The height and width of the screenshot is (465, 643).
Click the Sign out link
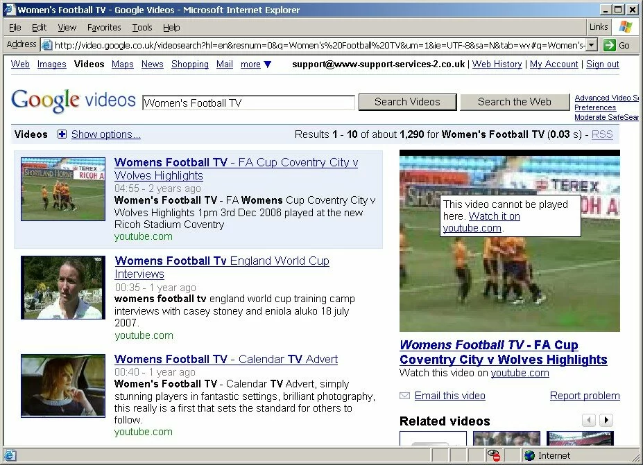[x=602, y=64]
